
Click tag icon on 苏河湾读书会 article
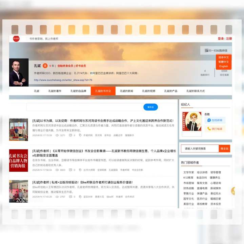[80, 135]
